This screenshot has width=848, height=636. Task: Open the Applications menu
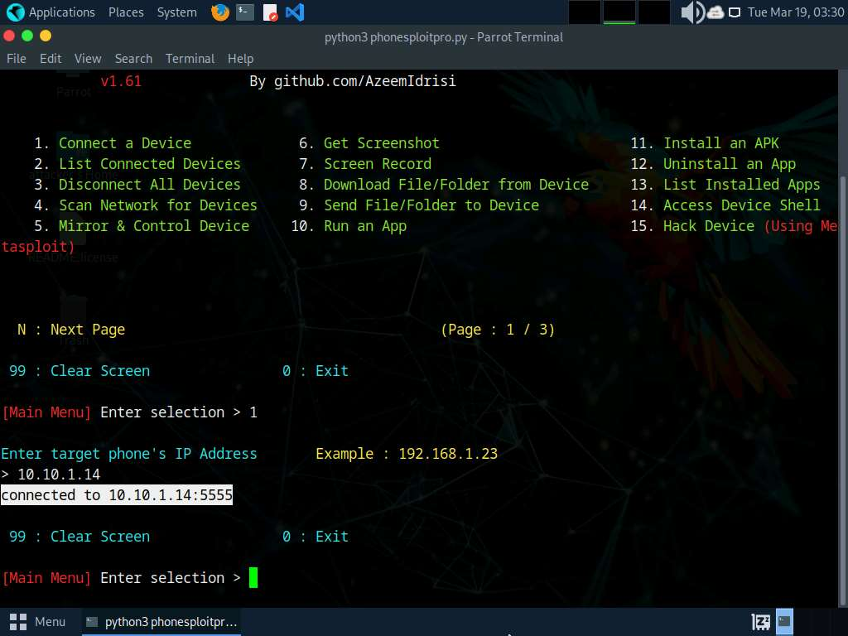(61, 12)
